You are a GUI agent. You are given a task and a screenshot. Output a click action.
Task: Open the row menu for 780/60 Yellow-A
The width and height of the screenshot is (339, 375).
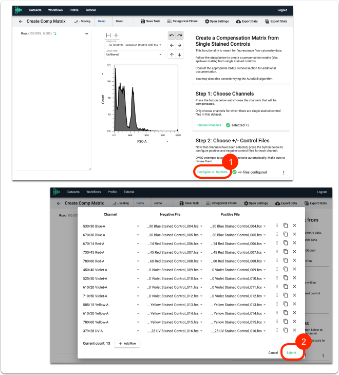277,321
